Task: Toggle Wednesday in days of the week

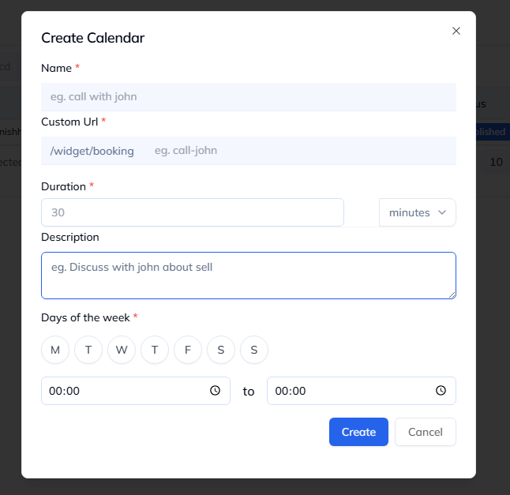Action: (122, 350)
